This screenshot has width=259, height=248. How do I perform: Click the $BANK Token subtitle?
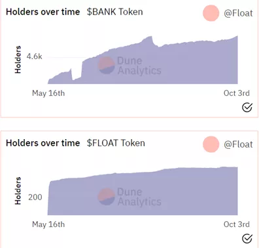coord(115,12)
